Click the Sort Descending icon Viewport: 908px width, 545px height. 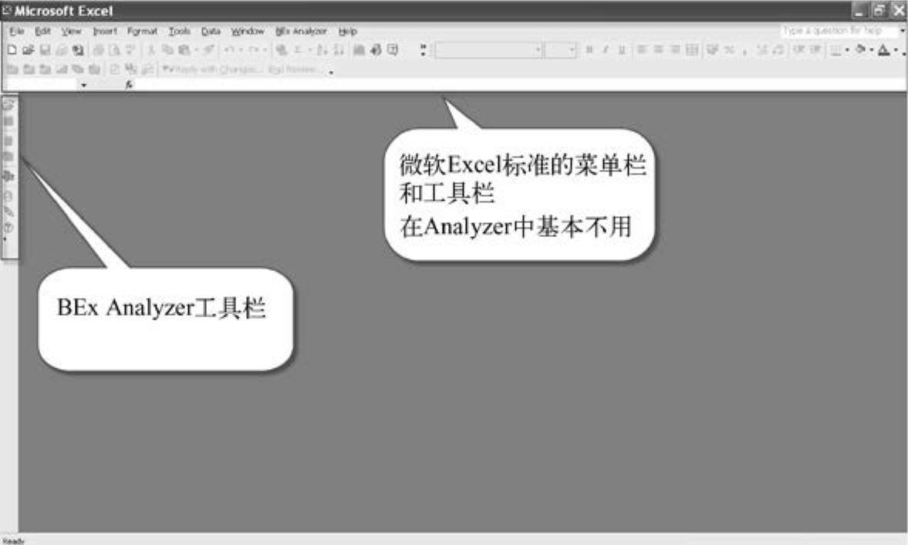click(x=339, y=50)
